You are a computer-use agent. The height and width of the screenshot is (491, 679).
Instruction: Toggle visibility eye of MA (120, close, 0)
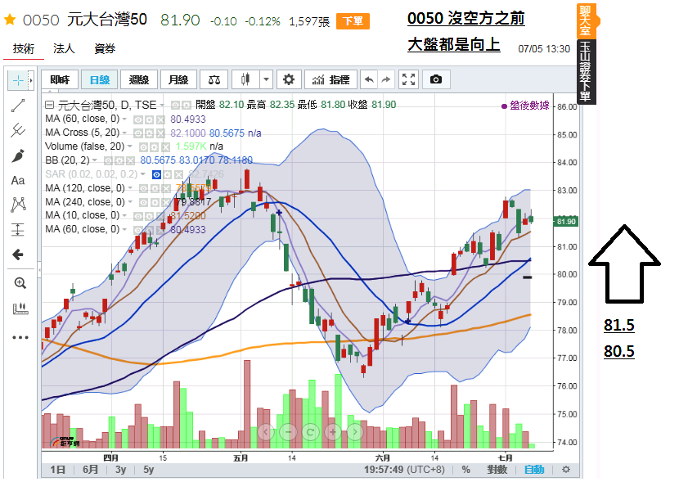tap(143, 188)
